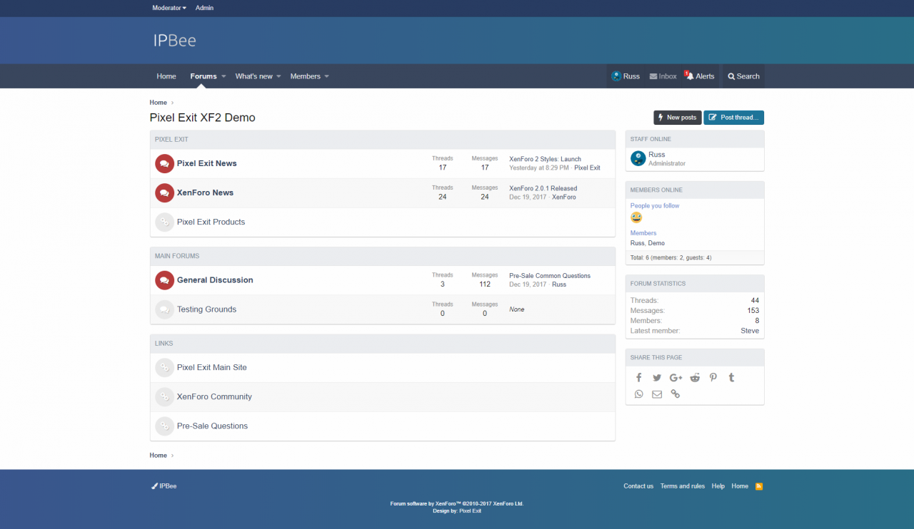Open the What's new dropdown arrow
The width and height of the screenshot is (914, 529).
tap(279, 76)
